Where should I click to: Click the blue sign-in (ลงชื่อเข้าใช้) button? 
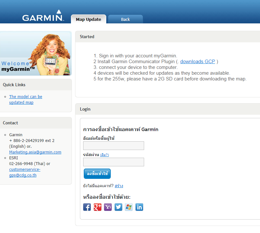(x=97, y=174)
